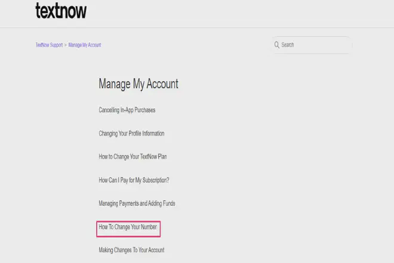Focus the Search input field
The width and height of the screenshot is (394, 263).
[312, 45]
